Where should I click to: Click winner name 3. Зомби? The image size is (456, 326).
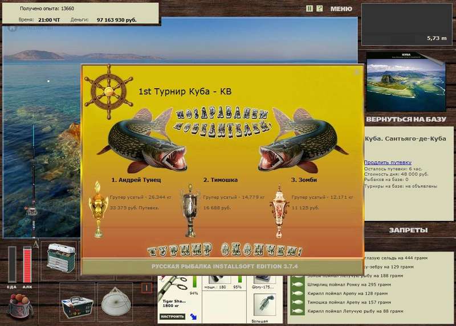(304, 180)
